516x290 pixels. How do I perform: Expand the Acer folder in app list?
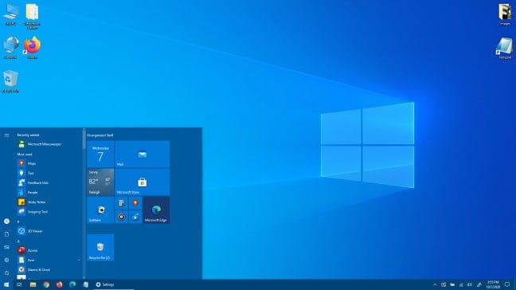[x=49, y=260]
